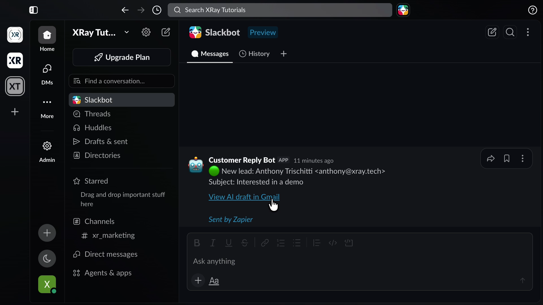Open workspace preferences gear icon
543x305 pixels.
(146, 32)
